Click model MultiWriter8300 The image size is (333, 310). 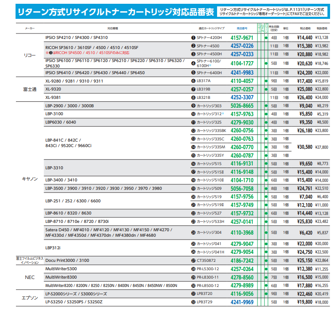coord(61,277)
